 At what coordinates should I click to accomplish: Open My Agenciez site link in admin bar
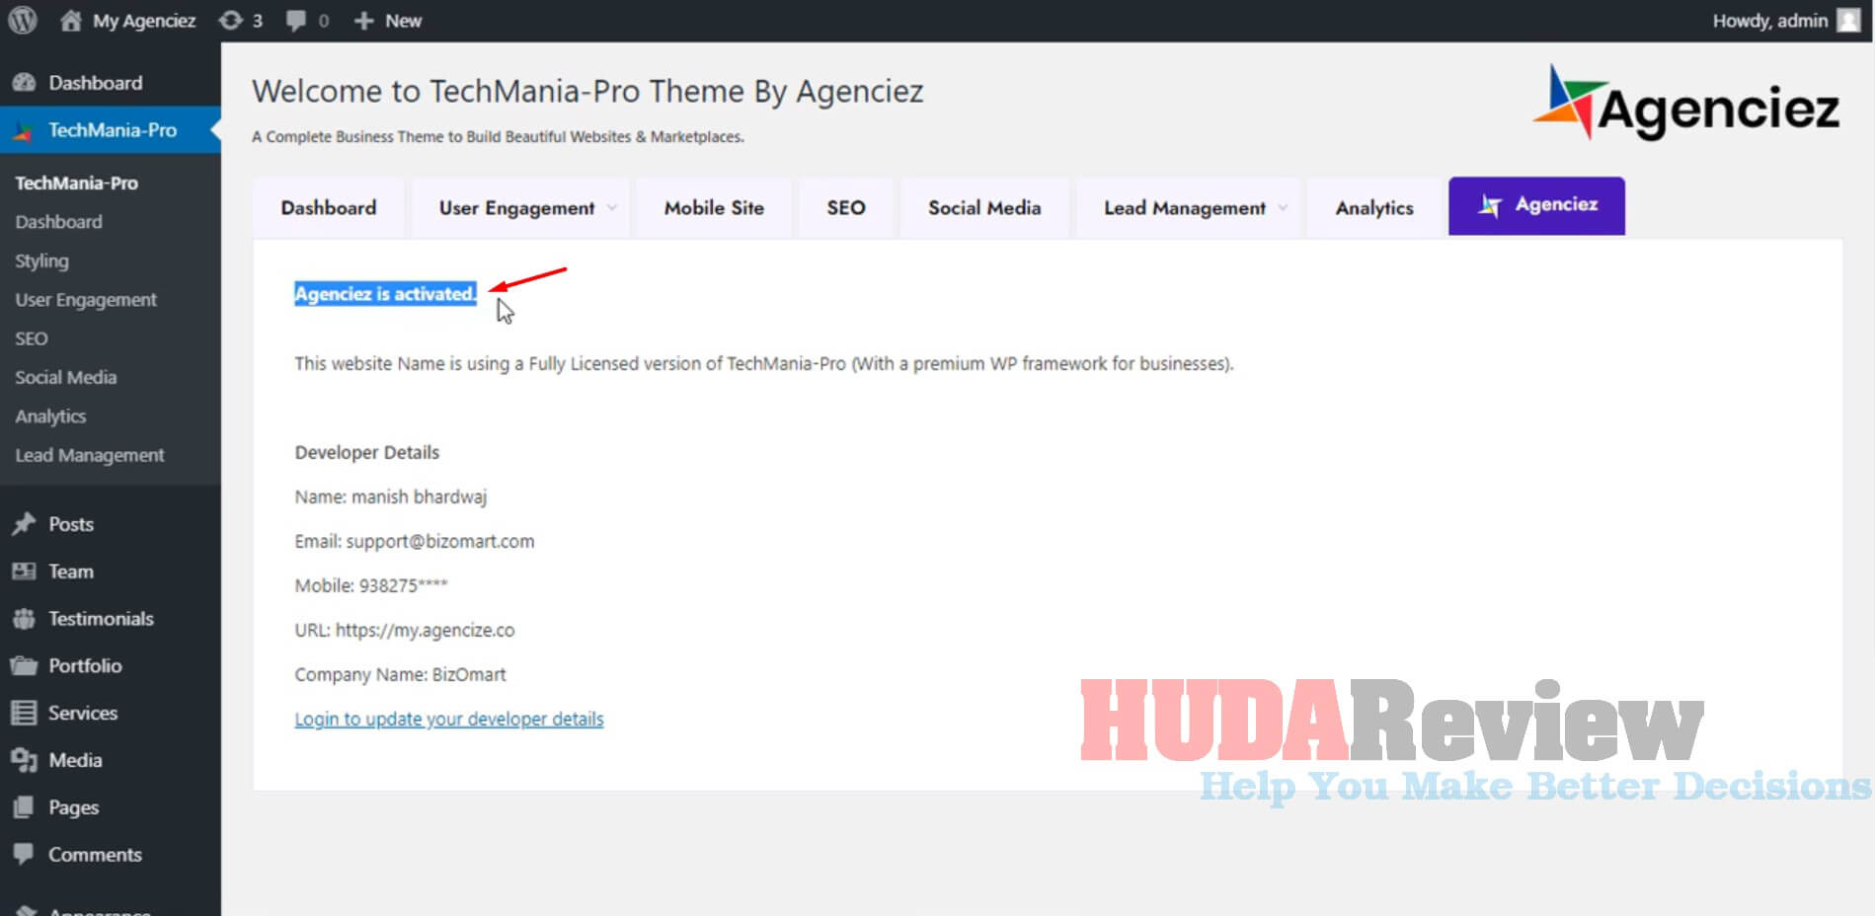click(144, 21)
